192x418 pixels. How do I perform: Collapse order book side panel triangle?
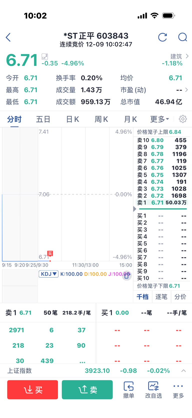(135, 209)
